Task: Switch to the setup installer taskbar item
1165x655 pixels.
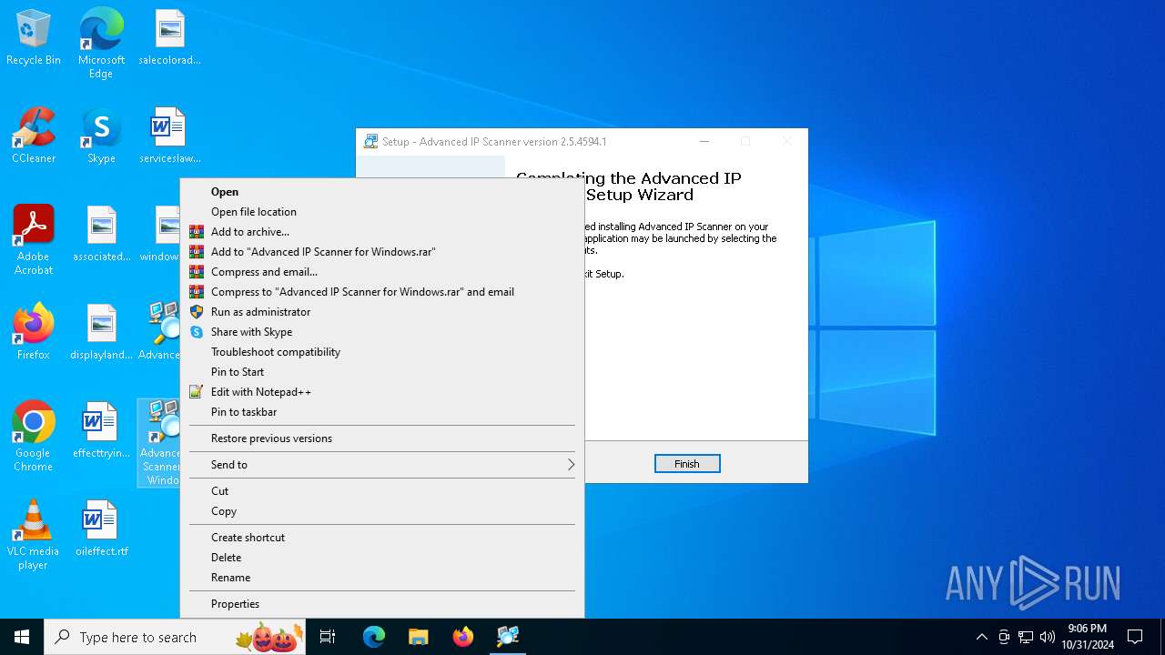Action: 508,637
